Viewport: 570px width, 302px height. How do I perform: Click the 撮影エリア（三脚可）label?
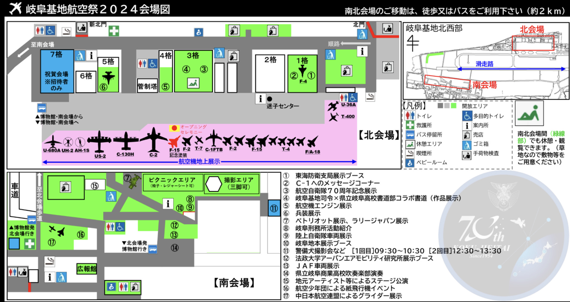pos(238,182)
